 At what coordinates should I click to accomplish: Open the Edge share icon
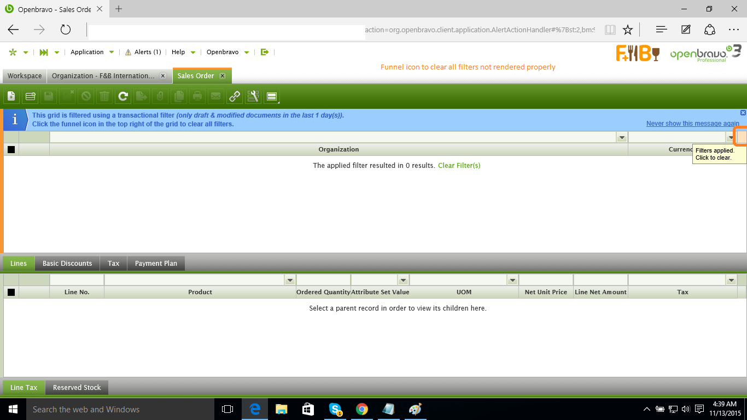[x=710, y=30]
